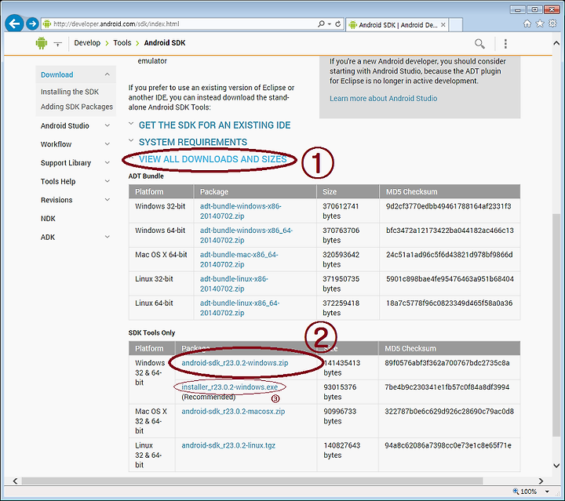
Task: Click vertical scrollbar up arrow
Action: [556, 43]
